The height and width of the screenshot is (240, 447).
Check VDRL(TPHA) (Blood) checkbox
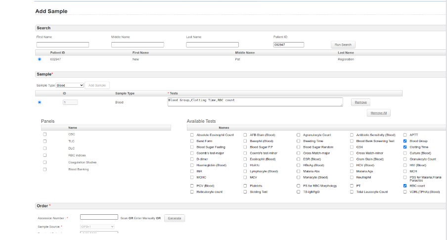coord(405,192)
